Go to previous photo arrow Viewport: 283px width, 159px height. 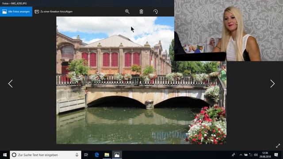(11, 83)
